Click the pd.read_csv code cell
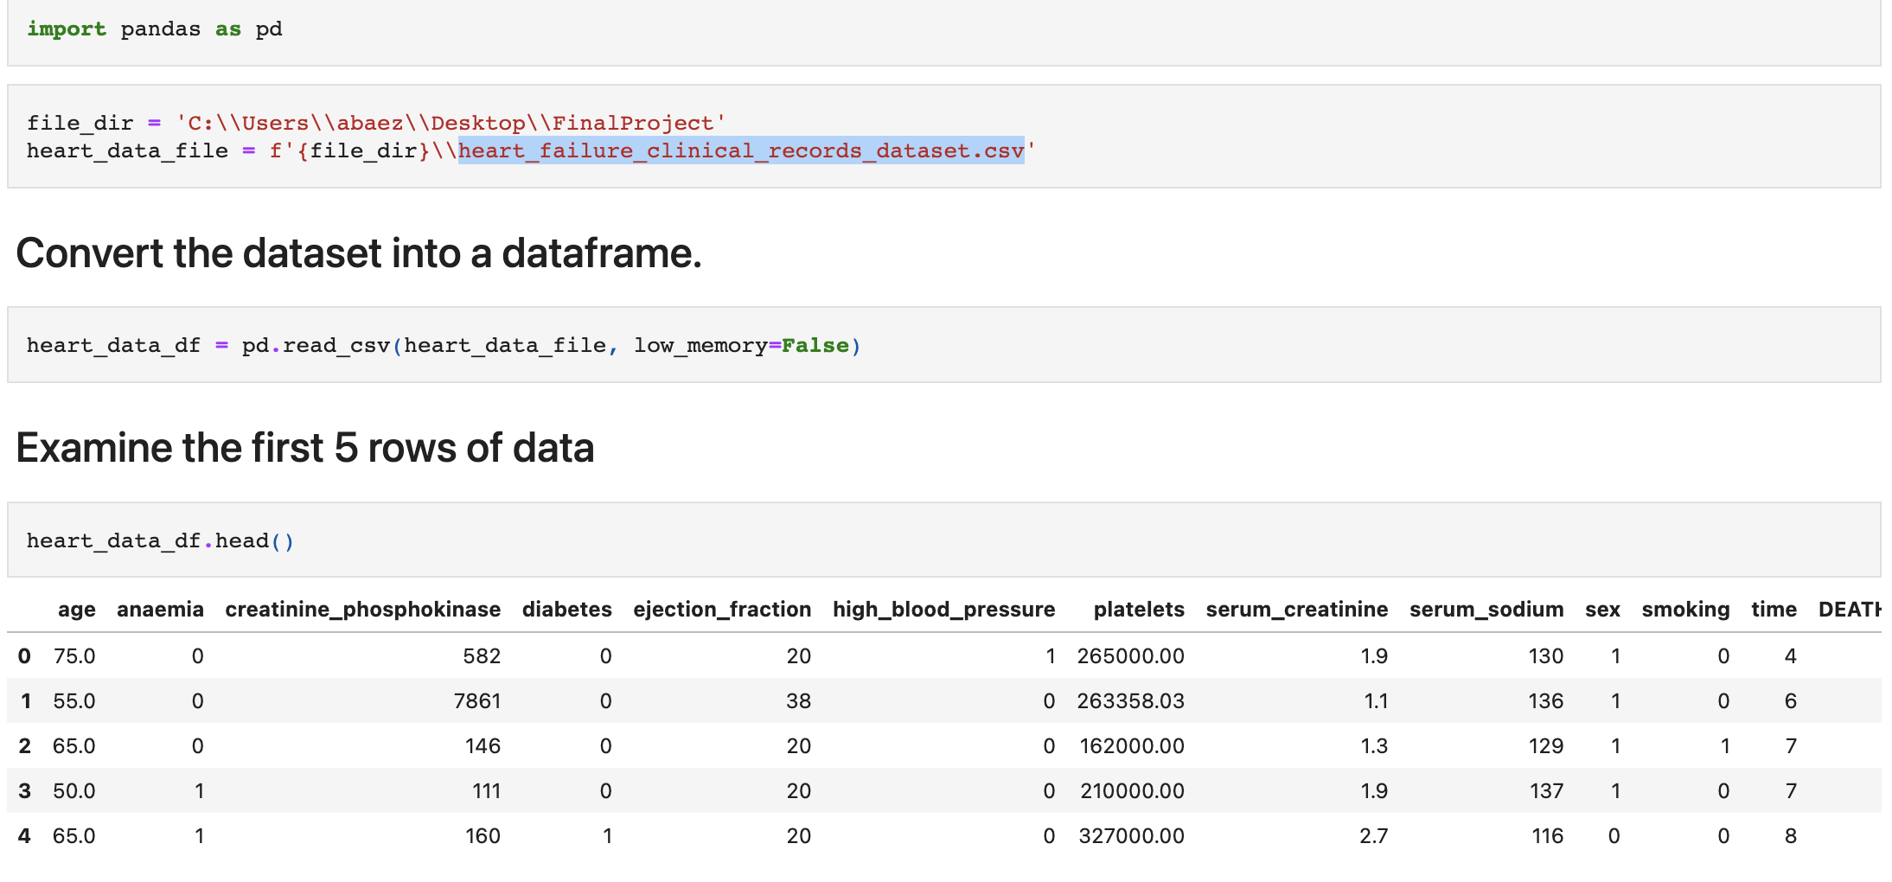Image resolution: width=1892 pixels, height=882 pixels. (943, 345)
